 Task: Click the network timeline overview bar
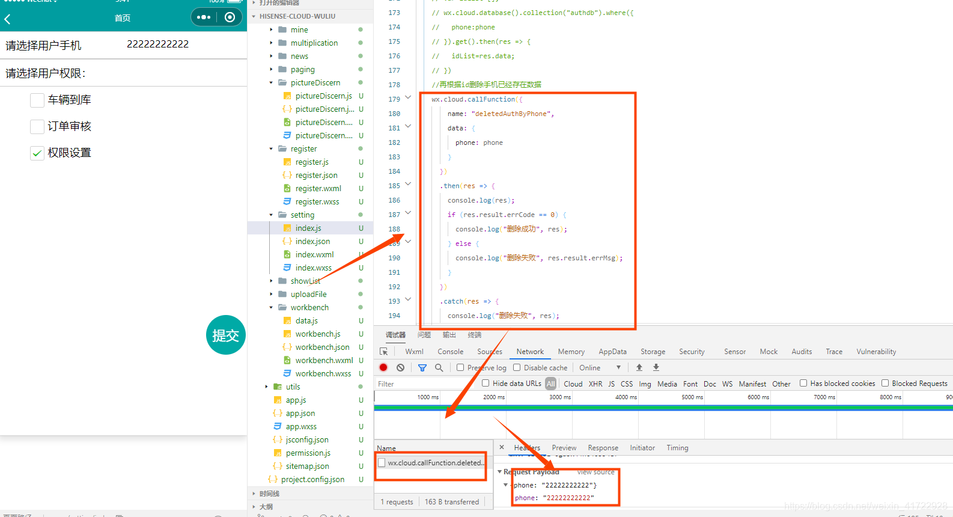coord(663,408)
